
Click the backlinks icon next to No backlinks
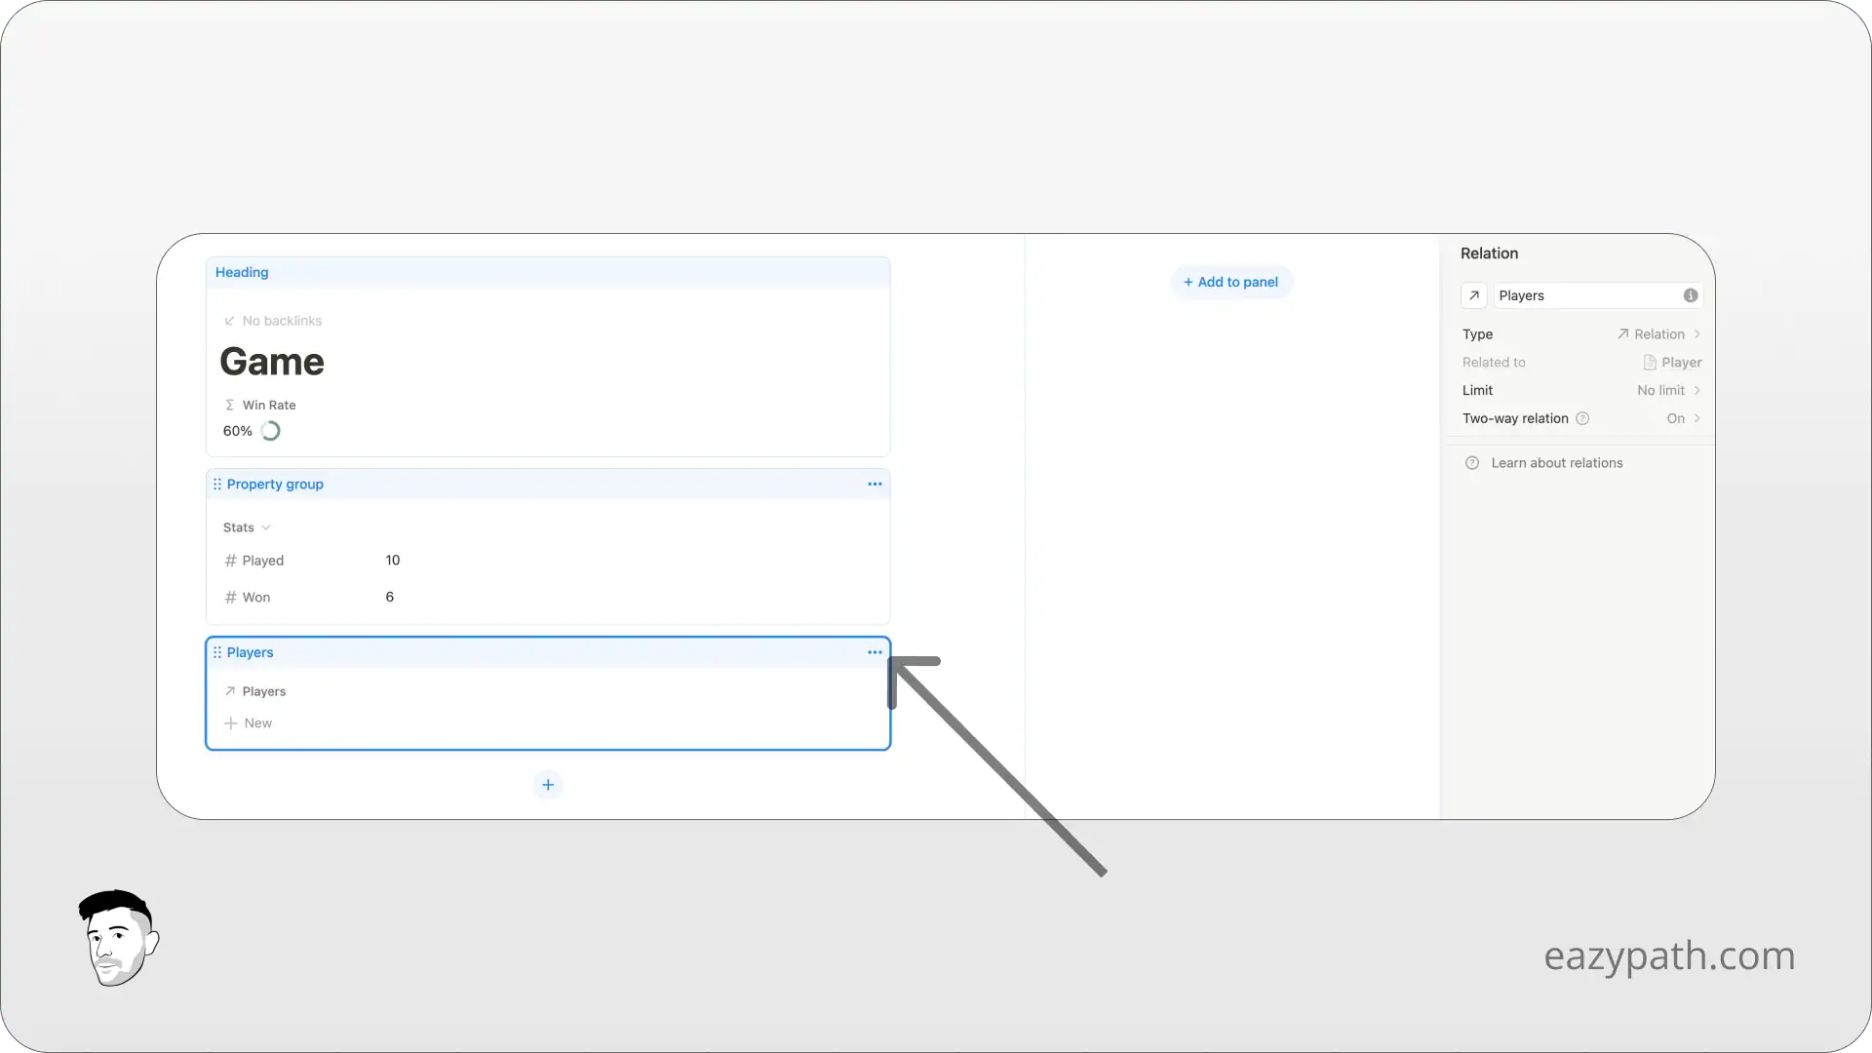227,320
